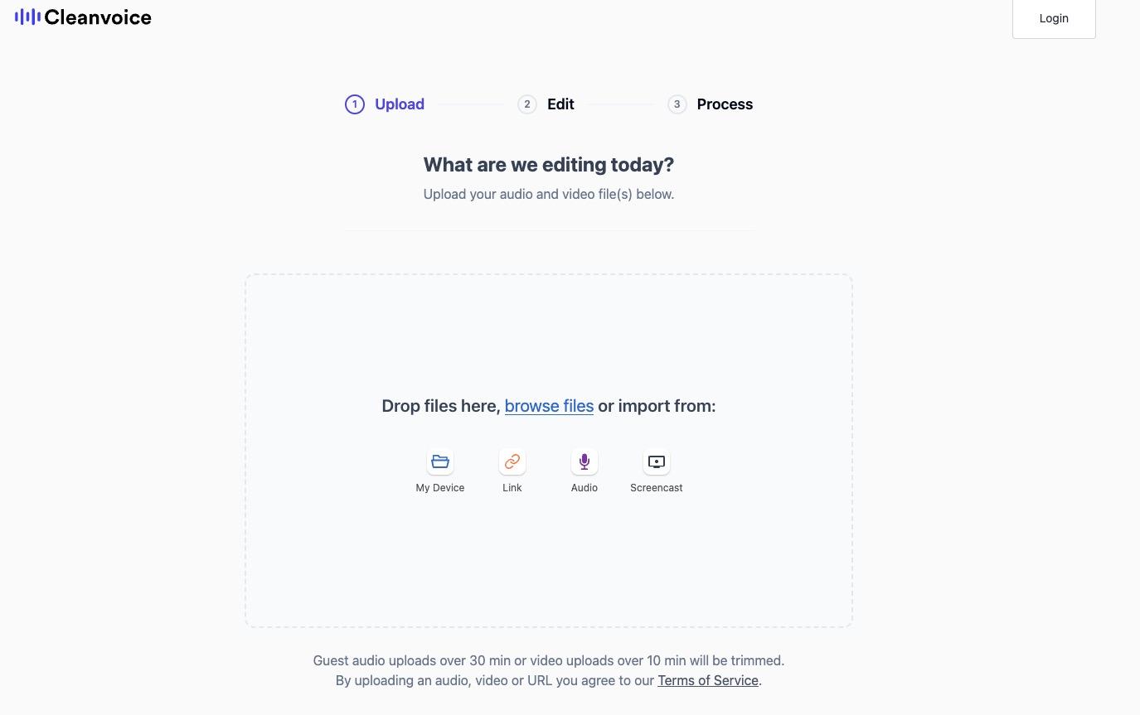1140x715 pixels.
Task: Click the Cleanvoice wordmark text
Action: tap(98, 17)
